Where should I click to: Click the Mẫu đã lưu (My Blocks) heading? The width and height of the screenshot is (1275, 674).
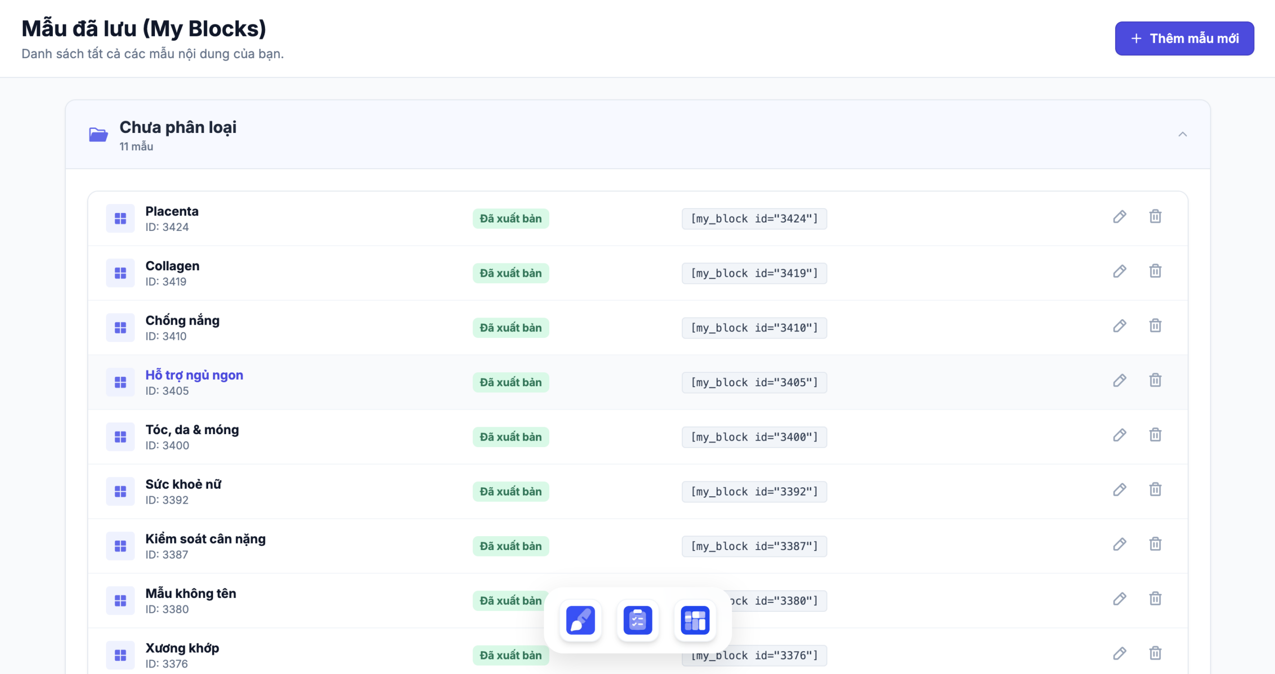point(144,28)
